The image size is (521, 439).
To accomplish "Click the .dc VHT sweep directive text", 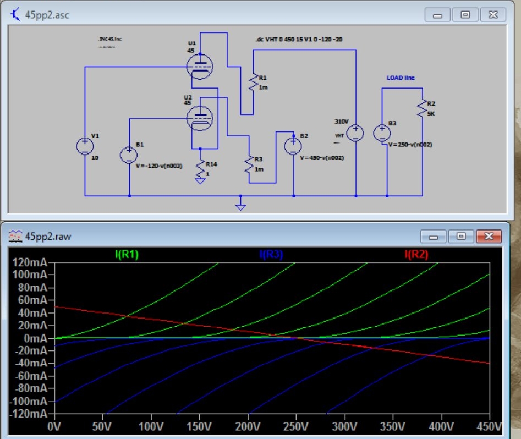I will click(299, 39).
